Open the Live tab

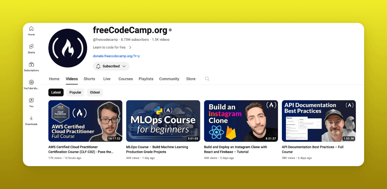coord(107,79)
